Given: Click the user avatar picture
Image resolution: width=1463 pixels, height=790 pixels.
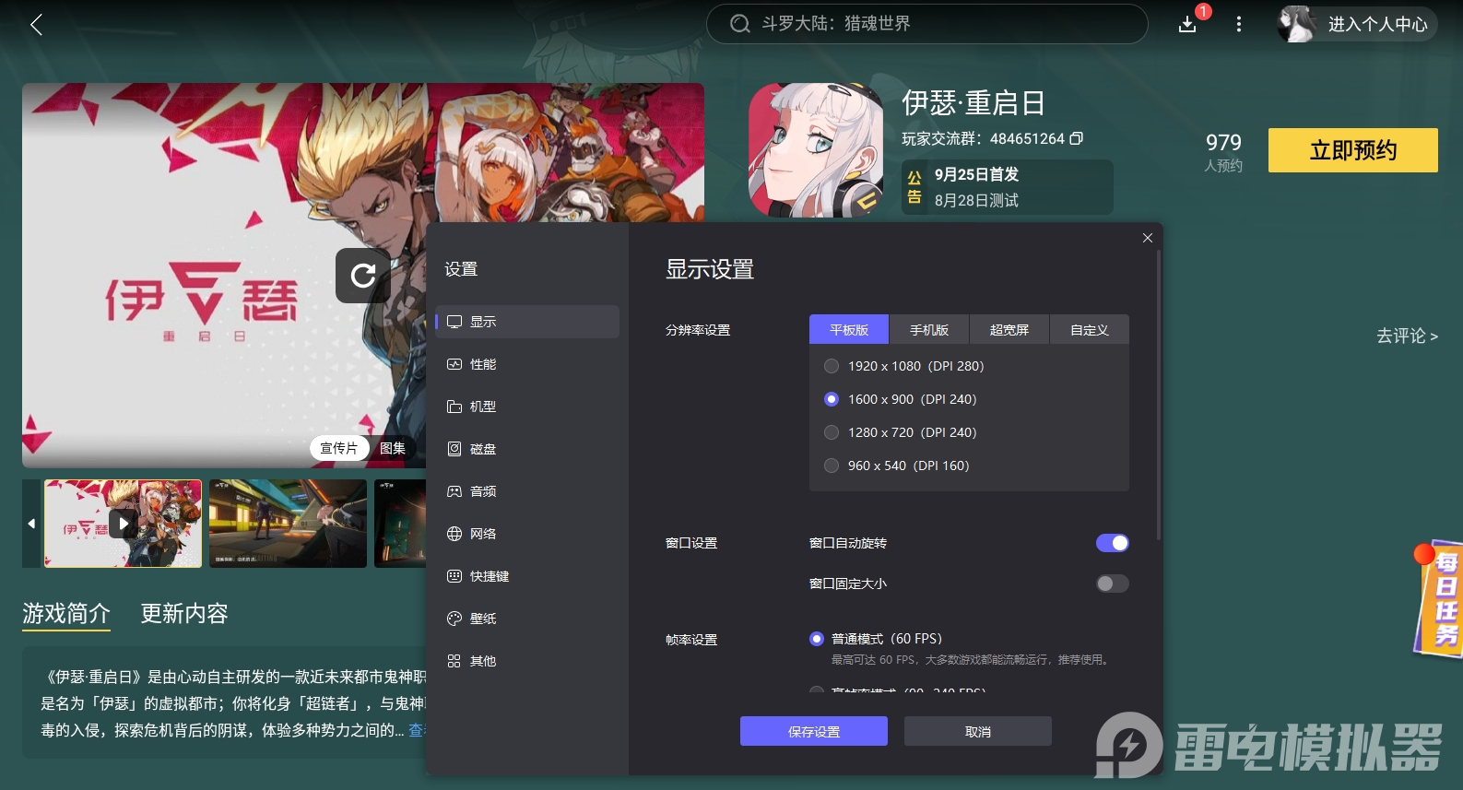Looking at the screenshot, I should tap(1296, 24).
